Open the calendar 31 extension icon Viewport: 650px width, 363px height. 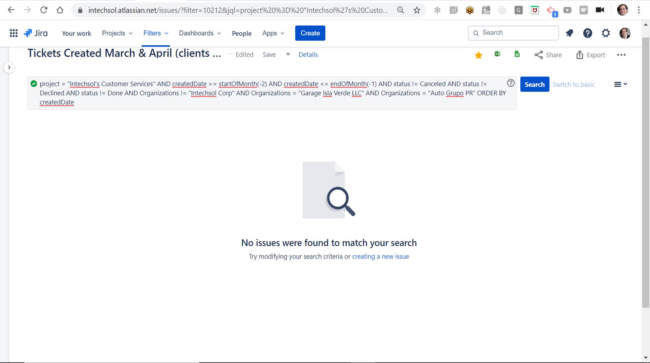(453, 10)
